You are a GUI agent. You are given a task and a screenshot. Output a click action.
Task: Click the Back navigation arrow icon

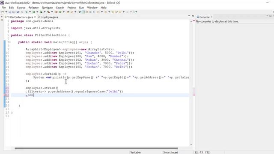coord(120,12)
